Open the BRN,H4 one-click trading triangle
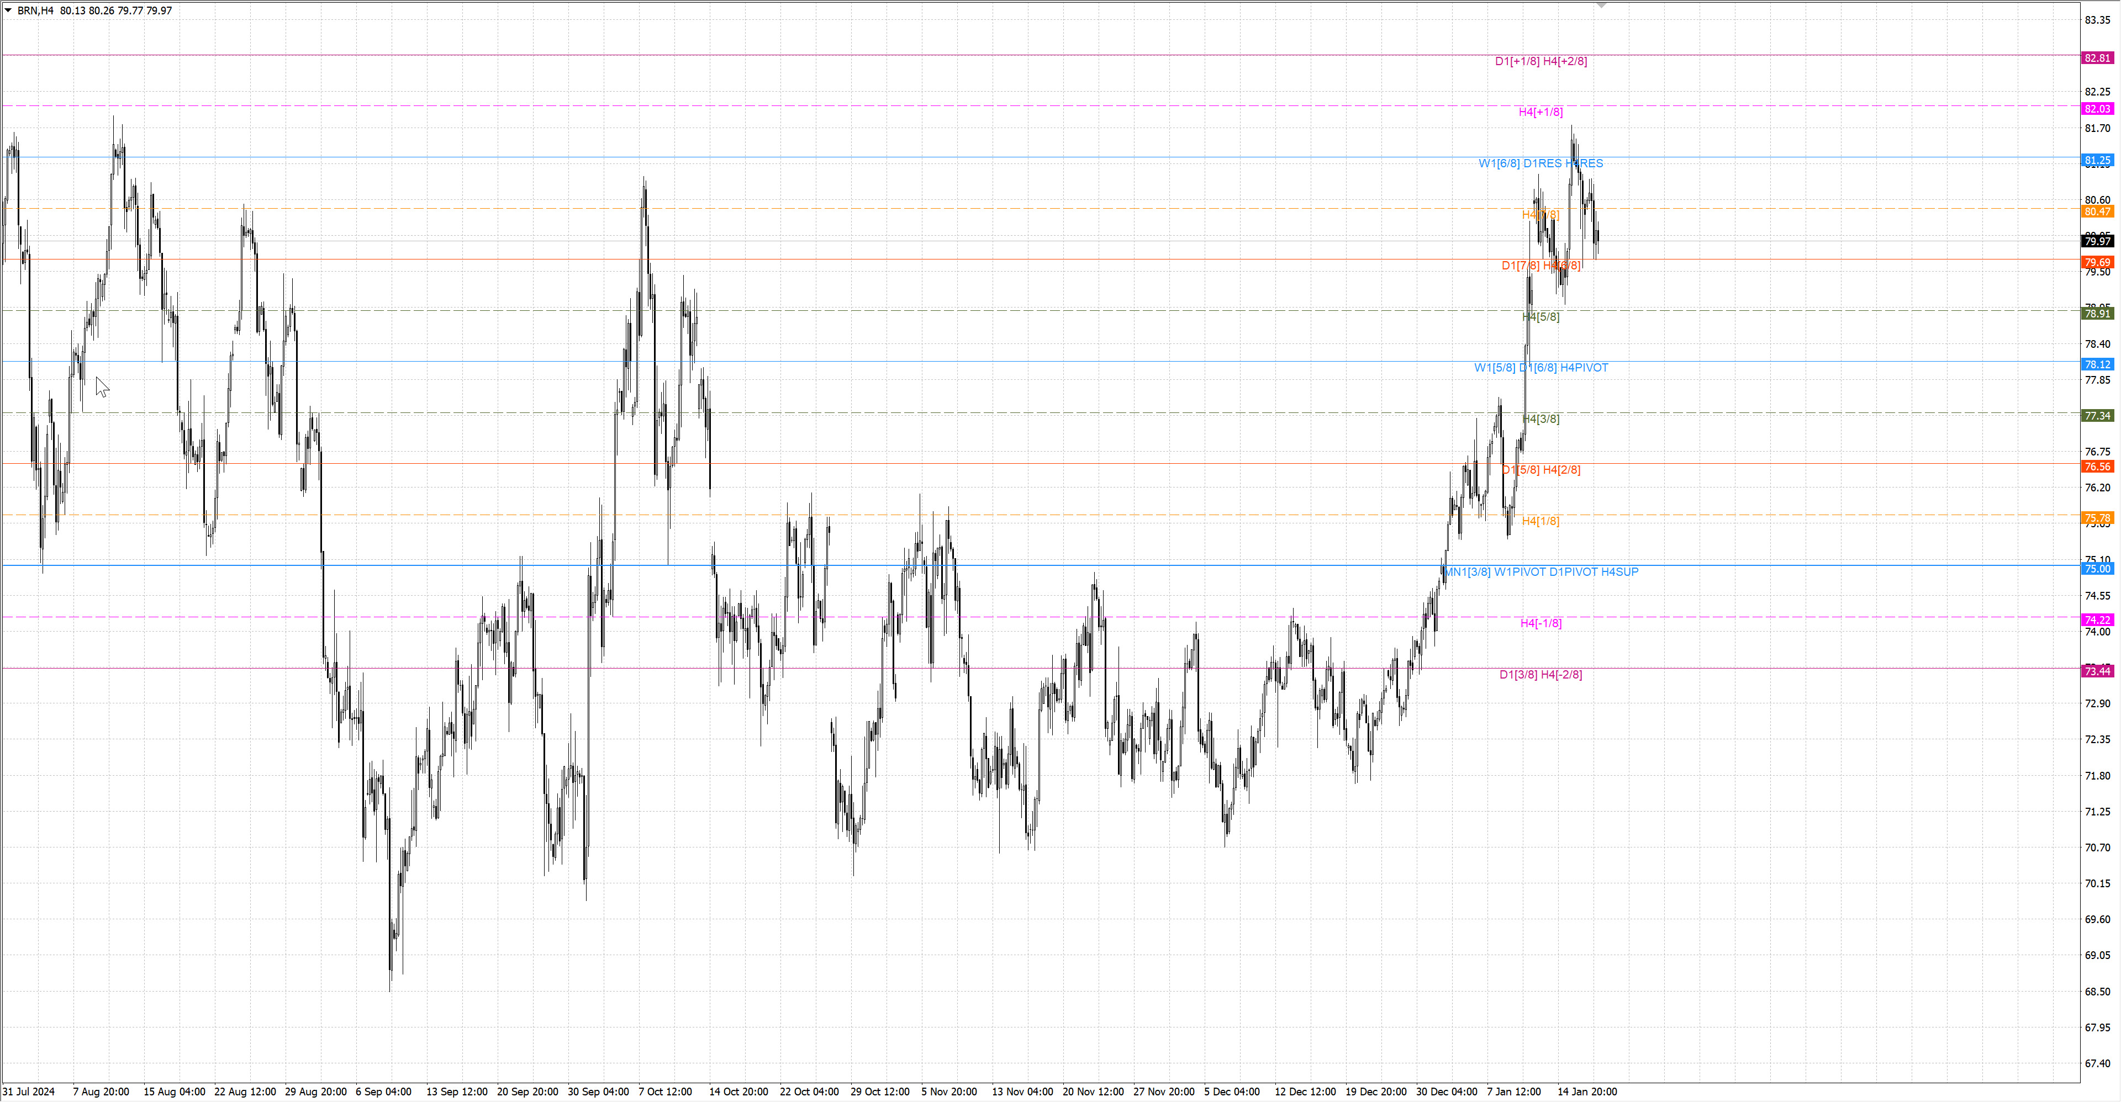The image size is (2121, 1102). (x=8, y=10)
